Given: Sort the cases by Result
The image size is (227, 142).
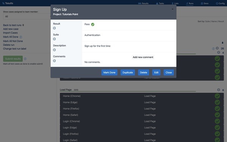Looking at the screenshot, I should (221, 22).
